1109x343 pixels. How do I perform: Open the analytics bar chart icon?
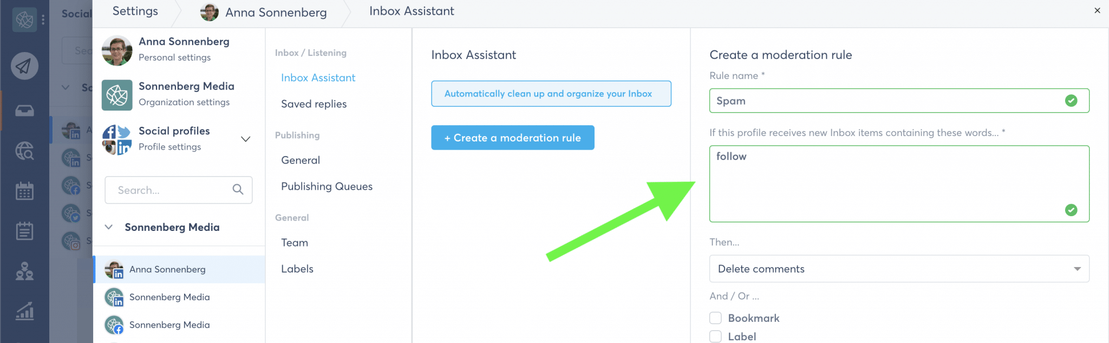pos(24,311)
